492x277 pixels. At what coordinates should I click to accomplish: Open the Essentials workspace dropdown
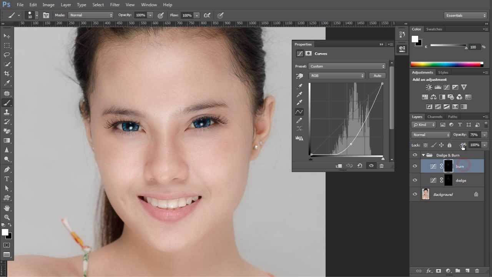pos(466,15)
